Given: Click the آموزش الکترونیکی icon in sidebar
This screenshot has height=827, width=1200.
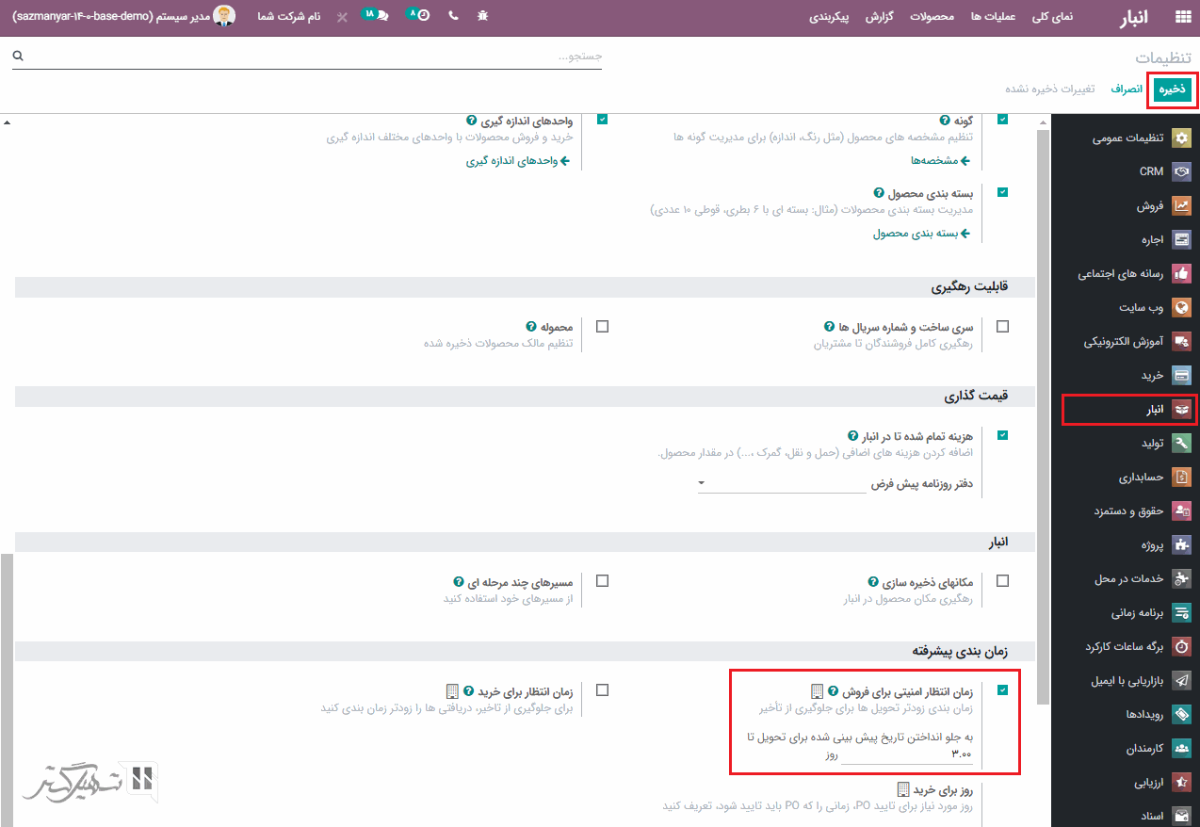Looking at the screenshot, I should [1181, 341].
